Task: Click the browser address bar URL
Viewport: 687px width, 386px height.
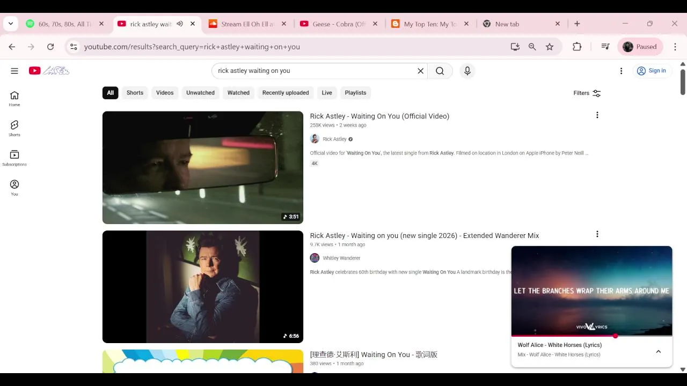Action: point(192,47)
